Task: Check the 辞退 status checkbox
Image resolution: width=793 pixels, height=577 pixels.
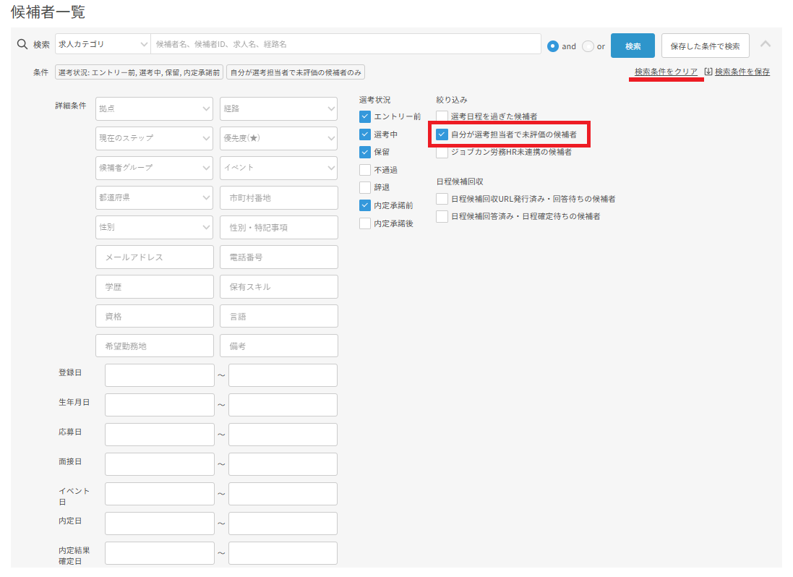Action: coord(365,187)
